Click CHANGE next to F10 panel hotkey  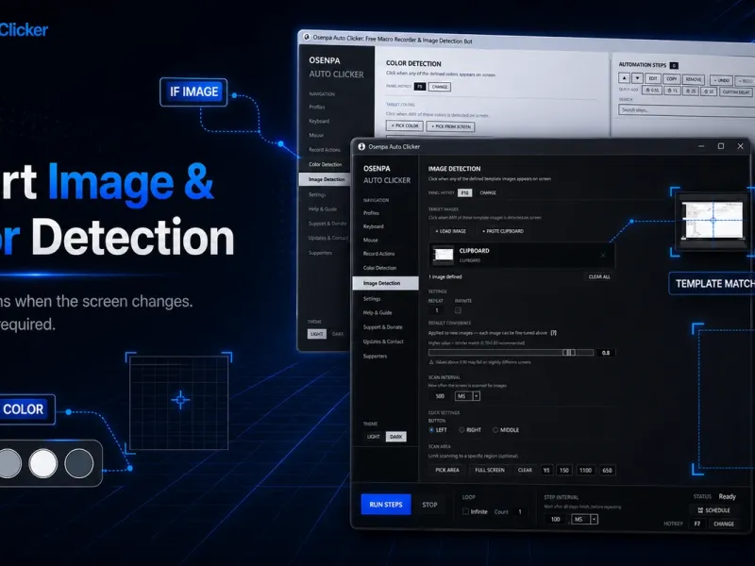click(x=488, y=192)
